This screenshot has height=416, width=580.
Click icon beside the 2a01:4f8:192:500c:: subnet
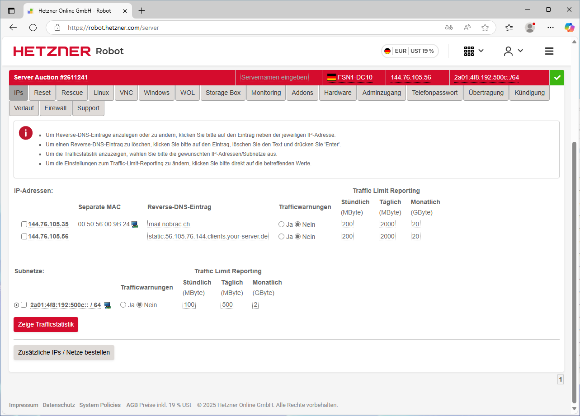click(x=108, y=305)
